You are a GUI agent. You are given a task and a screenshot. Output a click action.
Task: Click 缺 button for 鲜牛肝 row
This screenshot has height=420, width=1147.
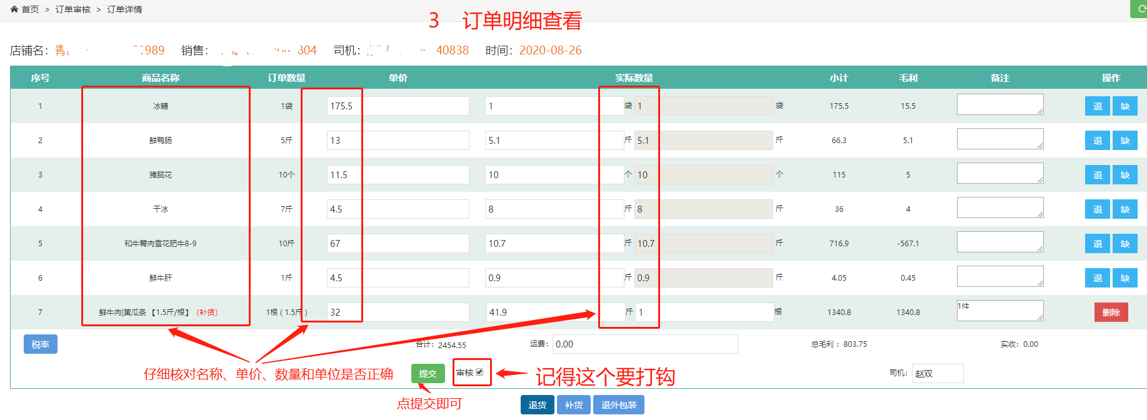point(1124,278)
